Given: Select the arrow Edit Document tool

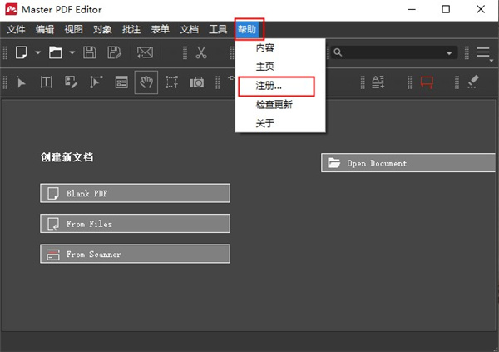Looking at the screenshot, I should pyautogui.click(x=21, y=82).
